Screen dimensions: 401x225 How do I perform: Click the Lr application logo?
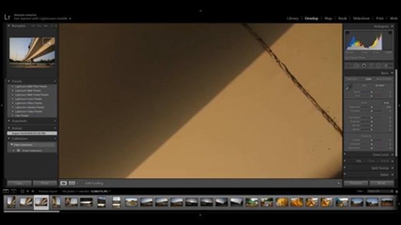click(7, 17)
